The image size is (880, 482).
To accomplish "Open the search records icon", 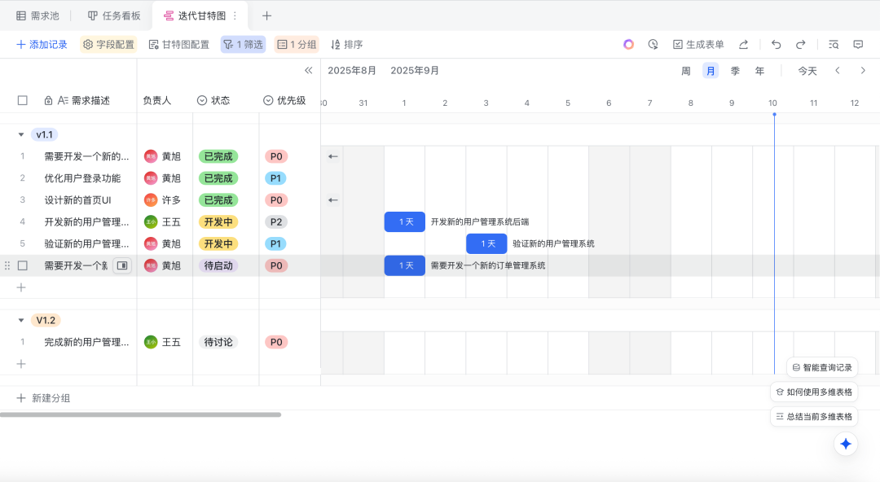I will (833, 45).
